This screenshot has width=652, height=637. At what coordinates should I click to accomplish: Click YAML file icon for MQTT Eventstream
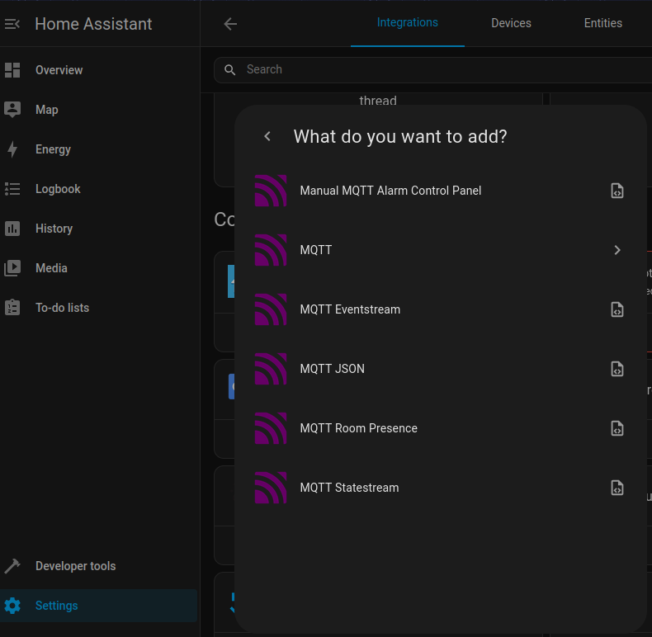pos(617,309)
